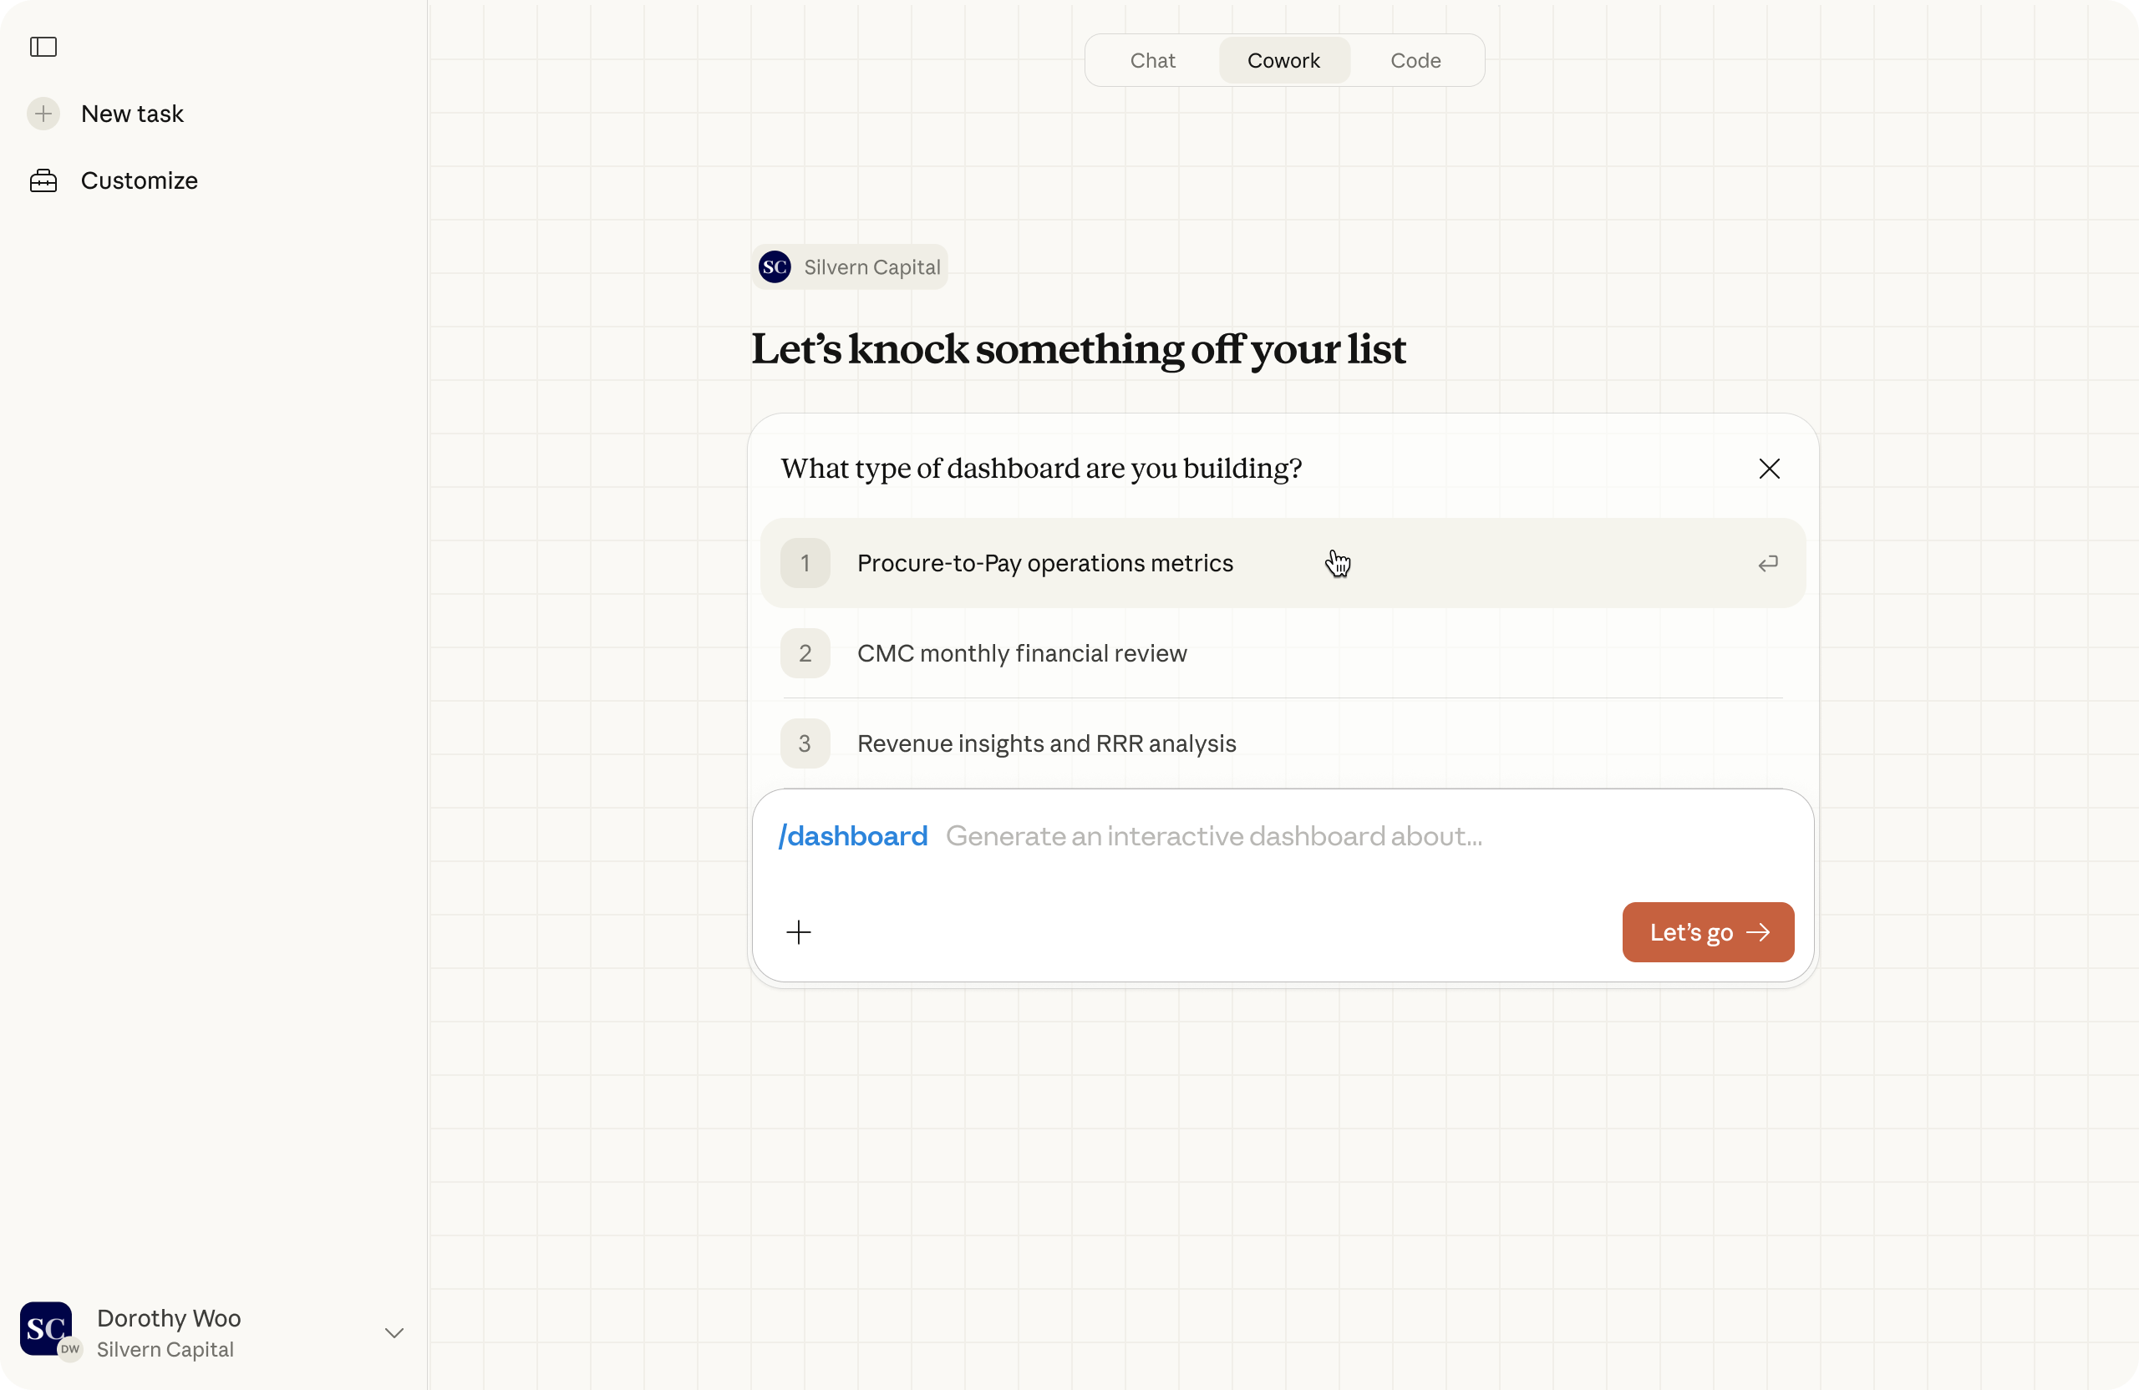Viewport: 2139px width, 1390px height.
Task: Click the number 2 option badge
Action: coord(805,653)
